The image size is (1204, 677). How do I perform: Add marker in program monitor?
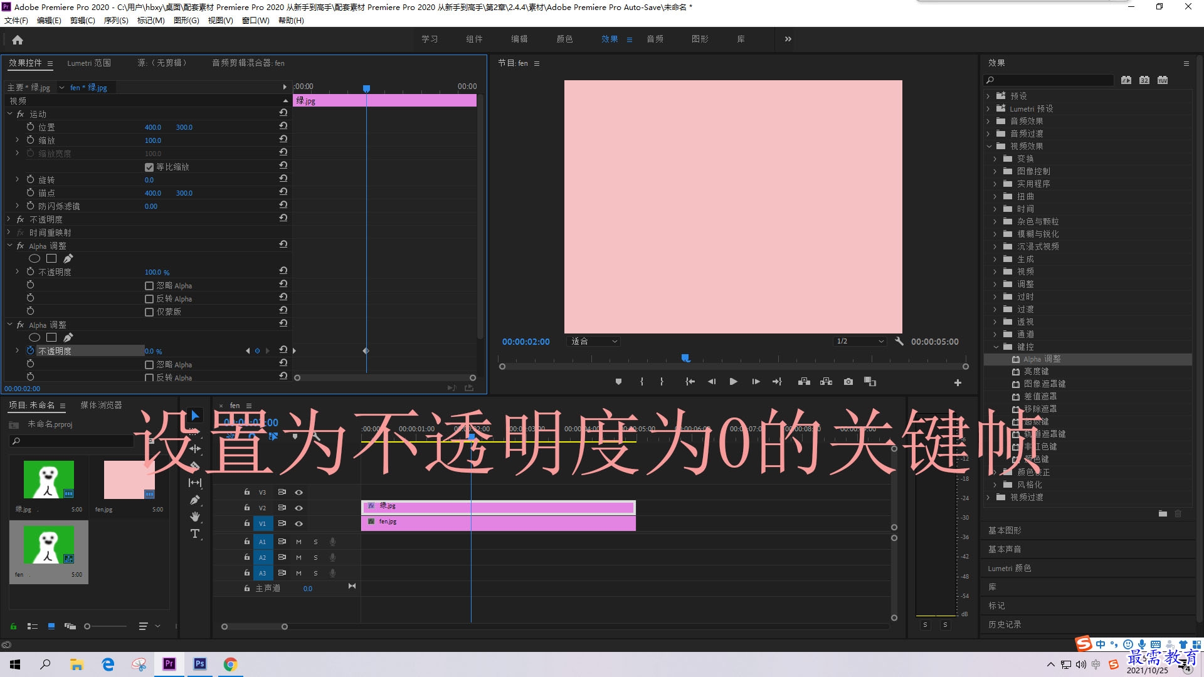(x=618, y=382)
